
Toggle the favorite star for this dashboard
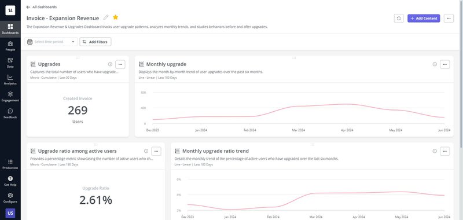pyautogui.click(x=115, y=17)
